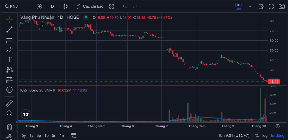Select the ruler measure tool
288x140 pixels.
click(9, 103)
